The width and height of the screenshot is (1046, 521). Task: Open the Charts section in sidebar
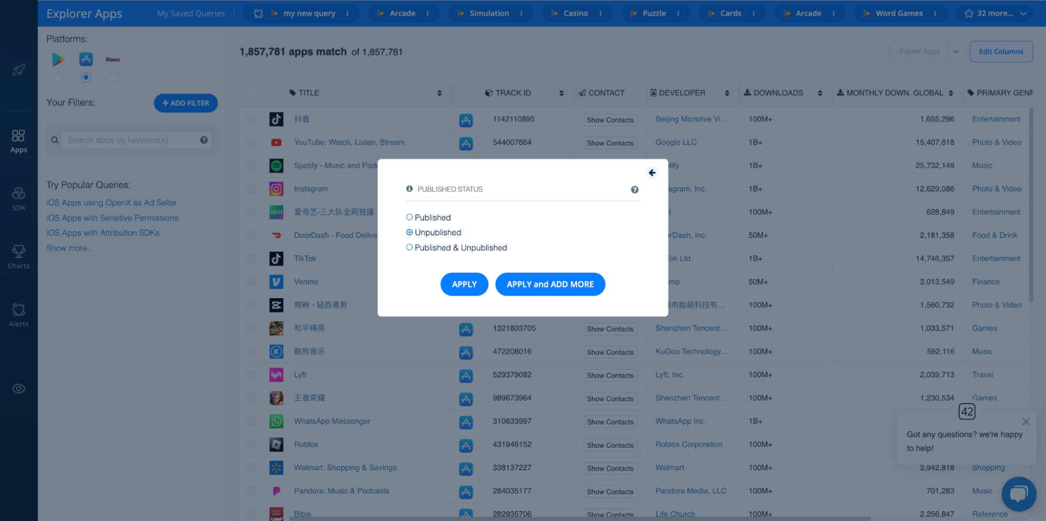(x=19, y=257)
